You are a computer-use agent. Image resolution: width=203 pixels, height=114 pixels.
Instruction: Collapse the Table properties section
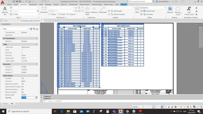[36, 44]
